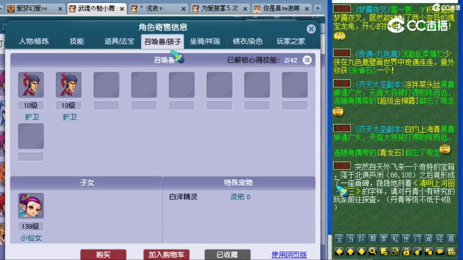Close the 角色寄售信息 dialog
Screen dimensions: 463x260
(311, 29)
